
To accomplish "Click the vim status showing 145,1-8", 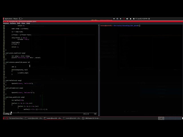I will (x=86, y=114).
